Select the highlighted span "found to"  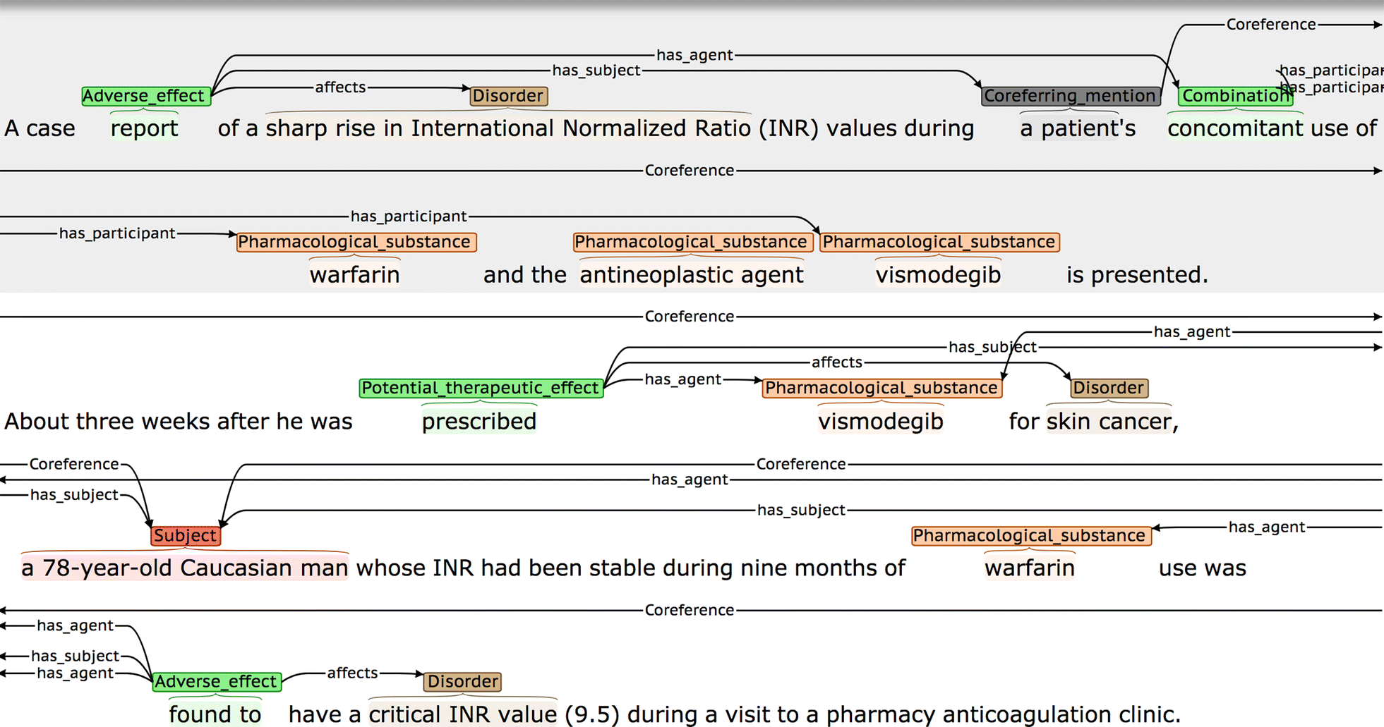pyautogui.click(x=215, y=714)
